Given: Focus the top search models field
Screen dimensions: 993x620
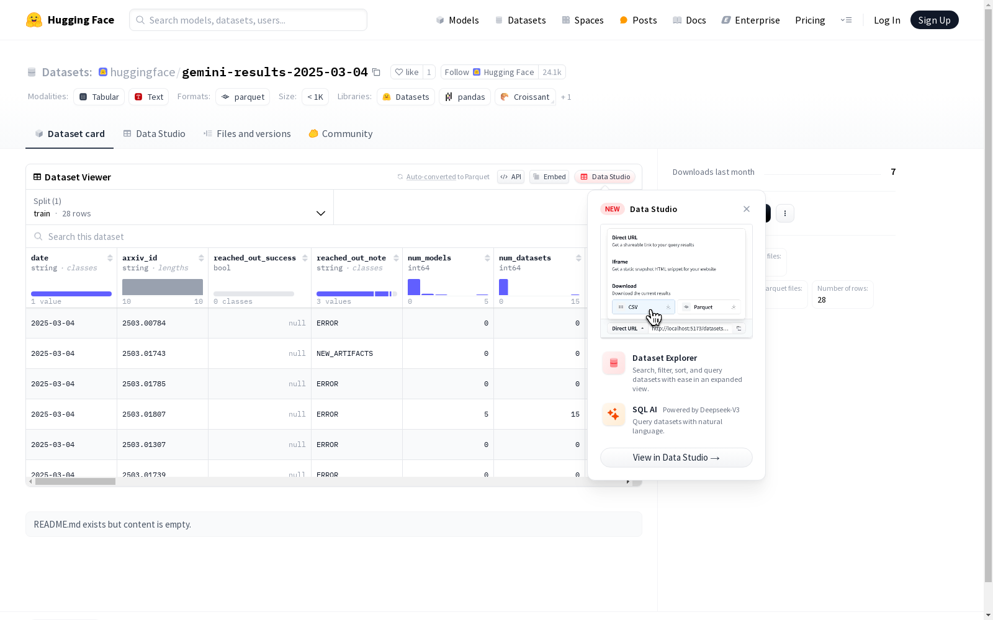Looking at the screenshot, I should tap(248, 20).
